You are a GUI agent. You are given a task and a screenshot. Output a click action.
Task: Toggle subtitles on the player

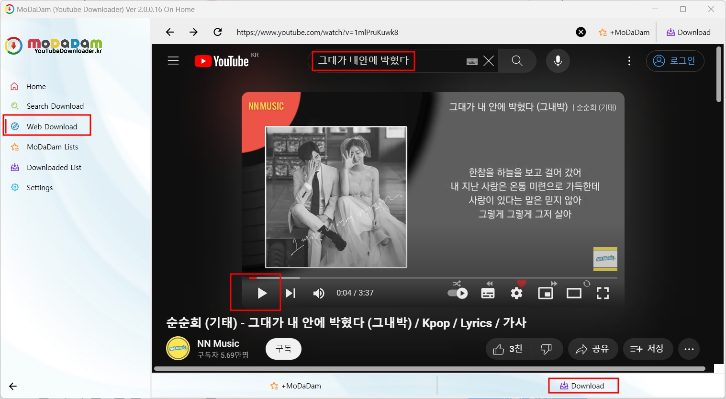tap(488, 293)
